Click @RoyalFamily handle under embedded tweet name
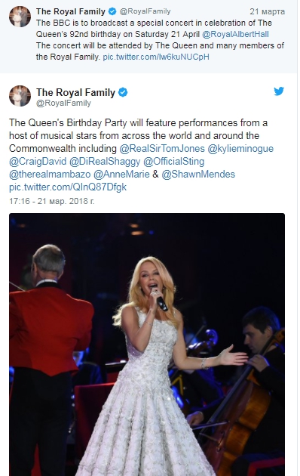 click(63, 104)
